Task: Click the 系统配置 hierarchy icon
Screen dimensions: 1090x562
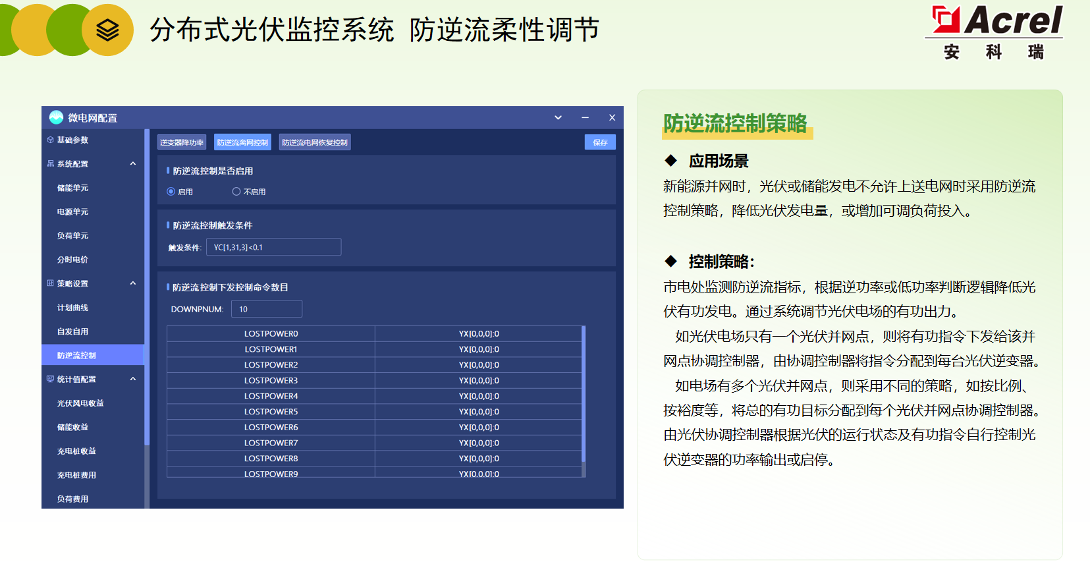Action: (x=50, y=163)
